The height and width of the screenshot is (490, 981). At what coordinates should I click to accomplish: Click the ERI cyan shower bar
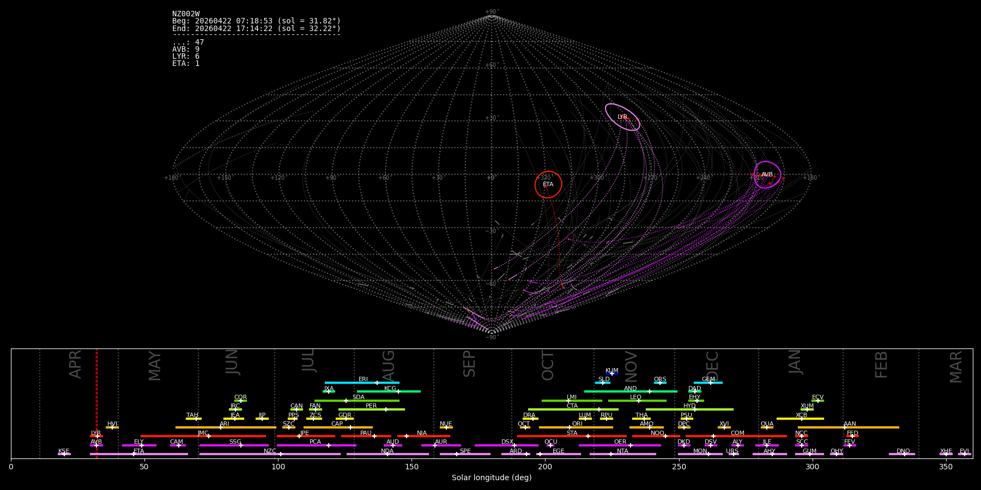pos(362,383)
